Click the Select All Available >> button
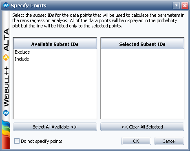 [x=55, y=127]
